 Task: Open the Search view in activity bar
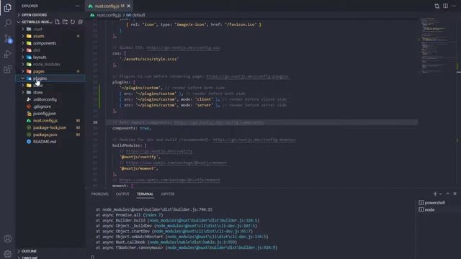tap(8, 23)
